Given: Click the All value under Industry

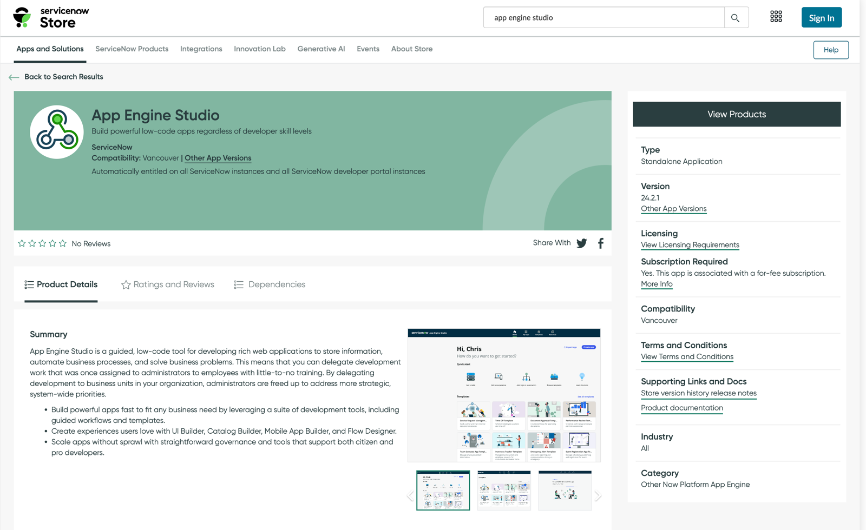Looking at the screenshot, I should tap(645, 448).
